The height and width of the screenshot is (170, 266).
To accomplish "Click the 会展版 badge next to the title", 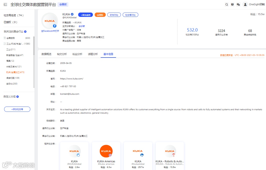I will [63, 4].
